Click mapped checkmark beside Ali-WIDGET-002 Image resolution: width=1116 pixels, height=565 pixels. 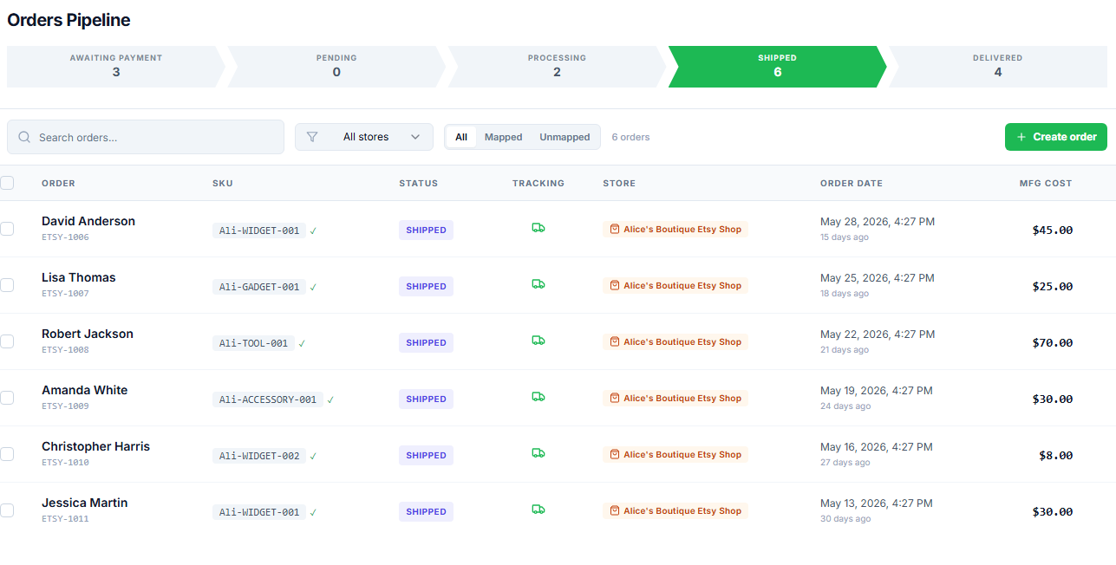[x=313, y=457]
